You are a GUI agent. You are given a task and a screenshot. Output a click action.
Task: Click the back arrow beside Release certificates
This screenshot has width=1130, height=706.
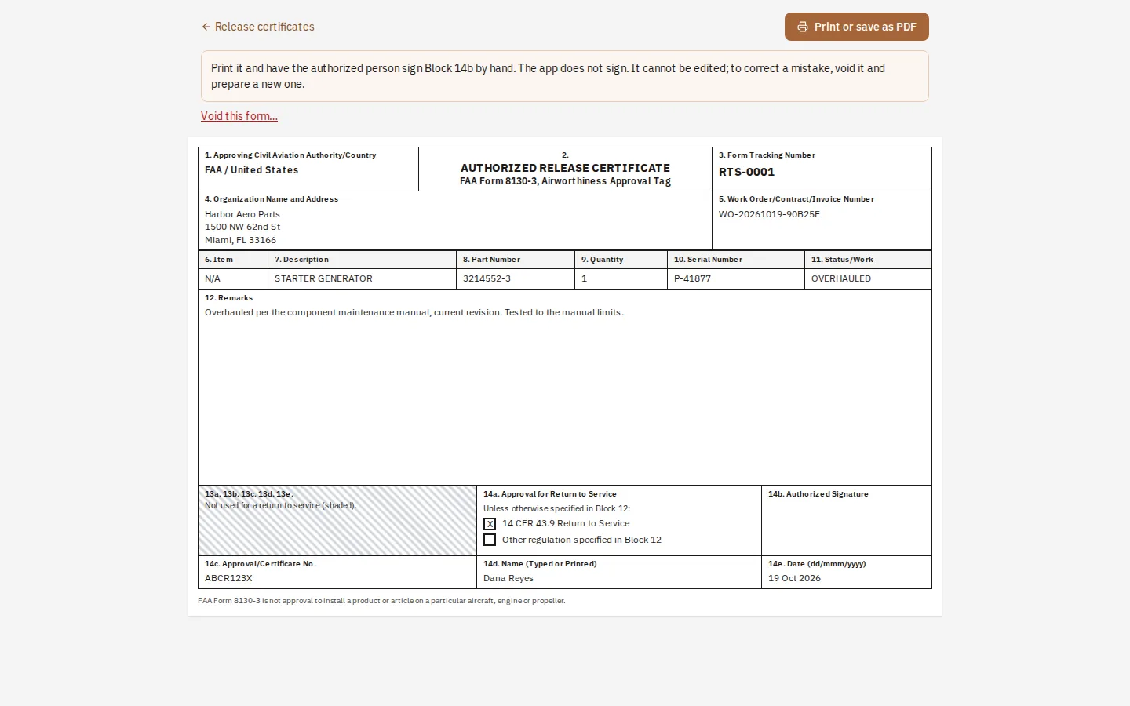click(206, 27)
